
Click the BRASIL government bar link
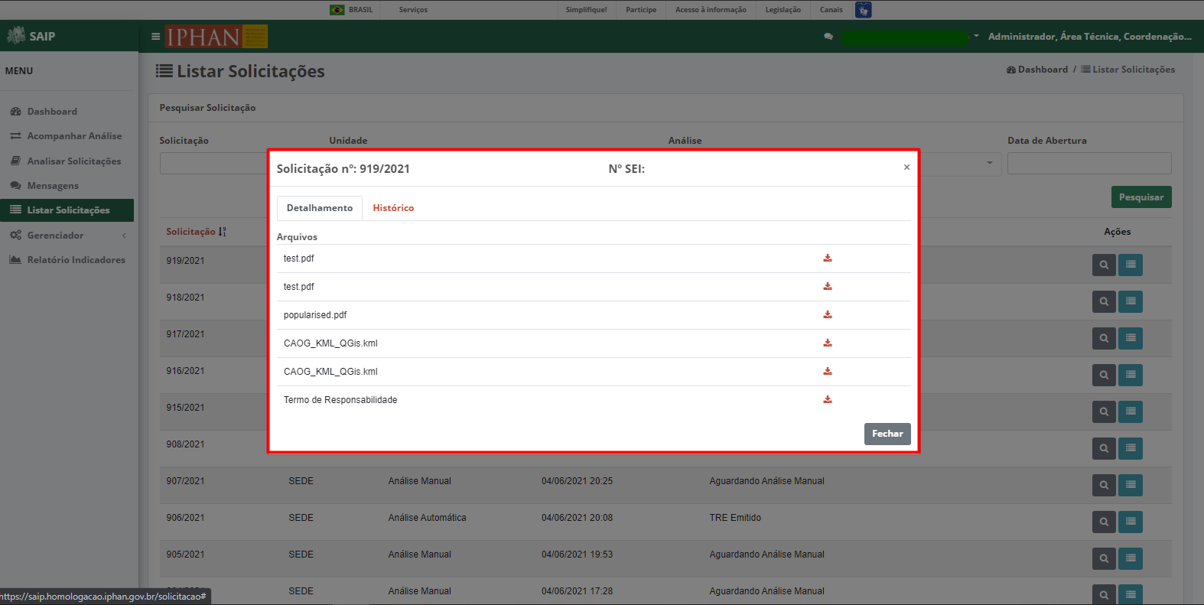click(x=351, y=10)
